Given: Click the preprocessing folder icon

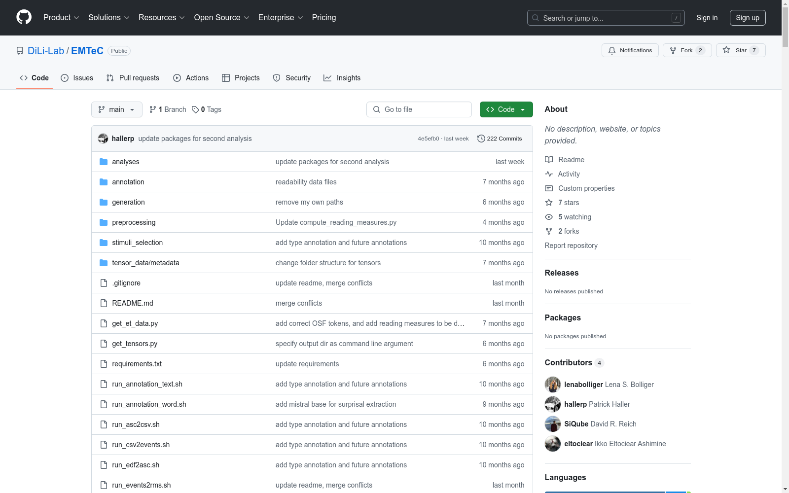Looking at the screenshot, I should point(104,222).
